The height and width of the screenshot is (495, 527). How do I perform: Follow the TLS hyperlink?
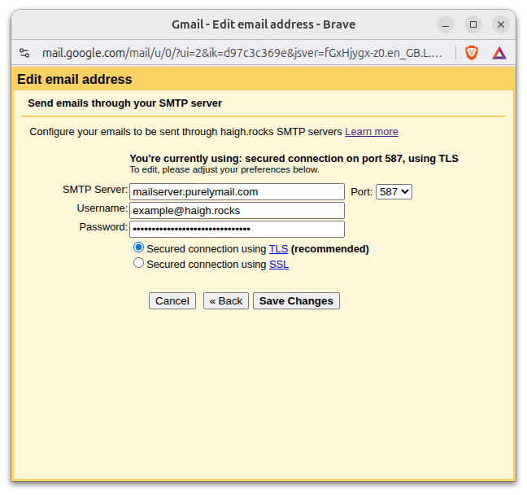pos(278,248)
